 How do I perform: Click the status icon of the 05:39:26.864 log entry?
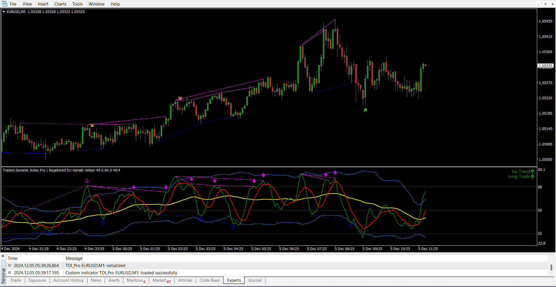click(x=10, y=265)
